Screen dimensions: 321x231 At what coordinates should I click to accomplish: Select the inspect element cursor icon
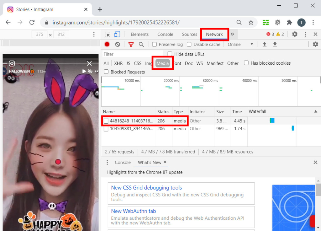click(x=107, y=34)
